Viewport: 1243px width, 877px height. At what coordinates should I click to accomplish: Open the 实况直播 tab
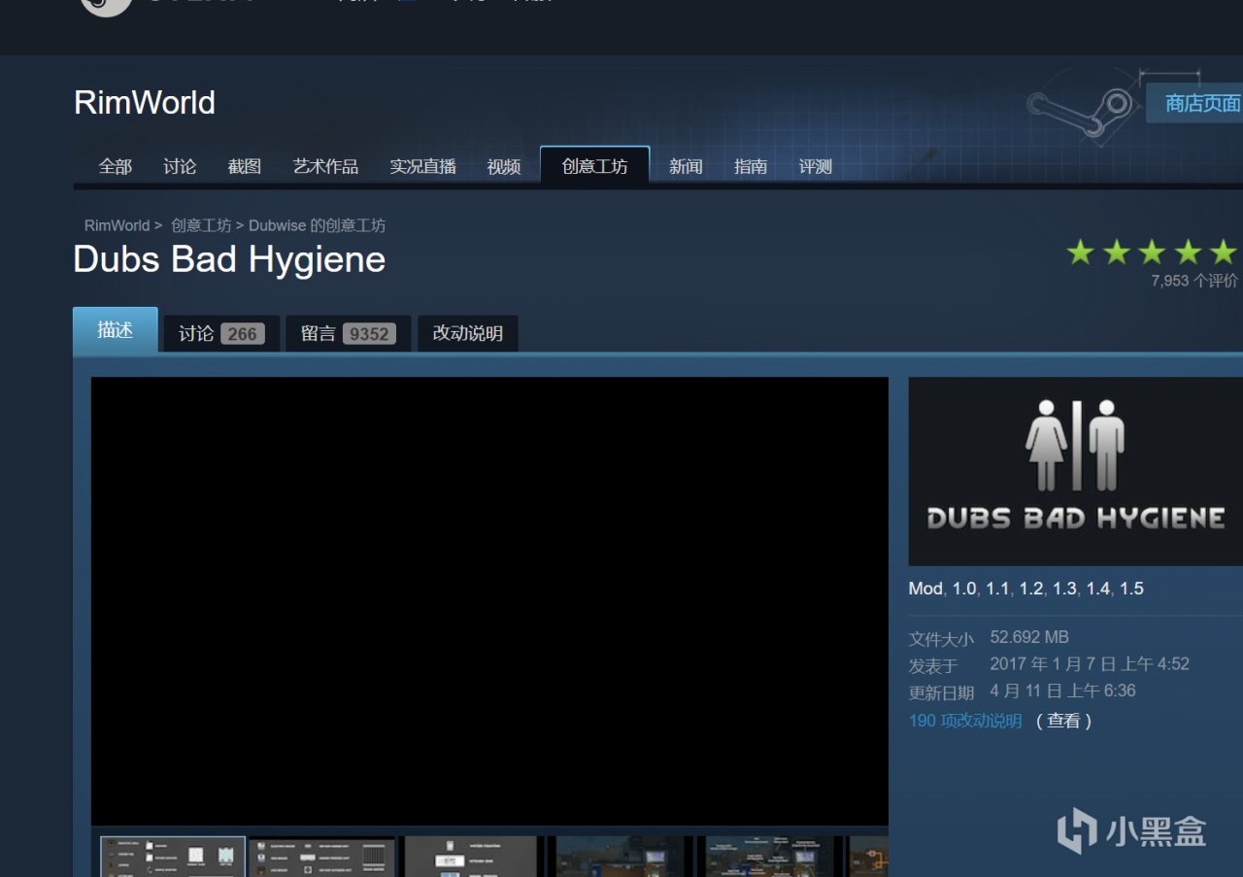(x=422, y=167)
